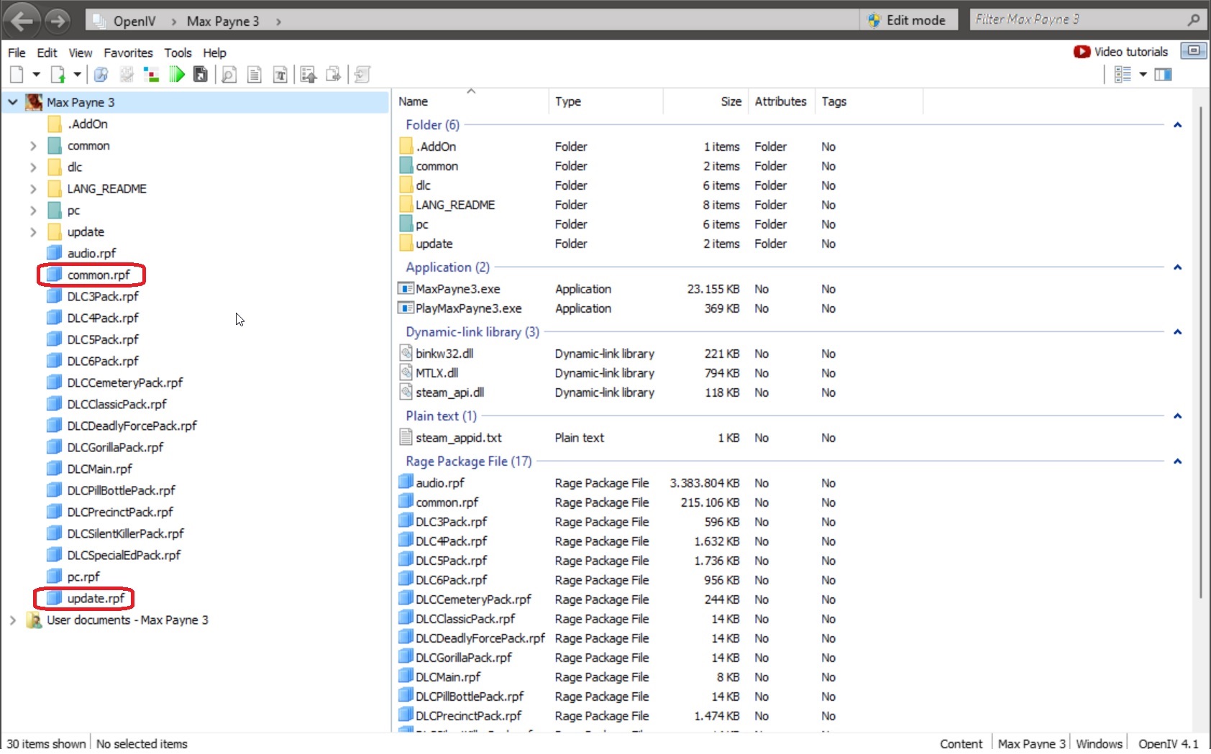The width and height of the screenshot is (1211, 754).
Task: Expand the dlc folder in tree
Action: [x=33, y=167]
